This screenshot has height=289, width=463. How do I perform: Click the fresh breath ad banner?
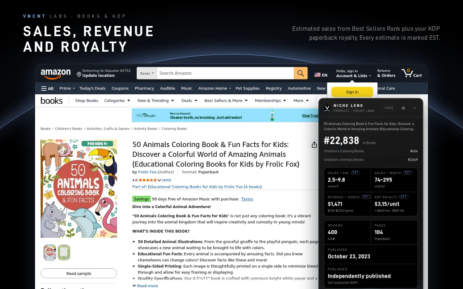[x=225, y=115]
